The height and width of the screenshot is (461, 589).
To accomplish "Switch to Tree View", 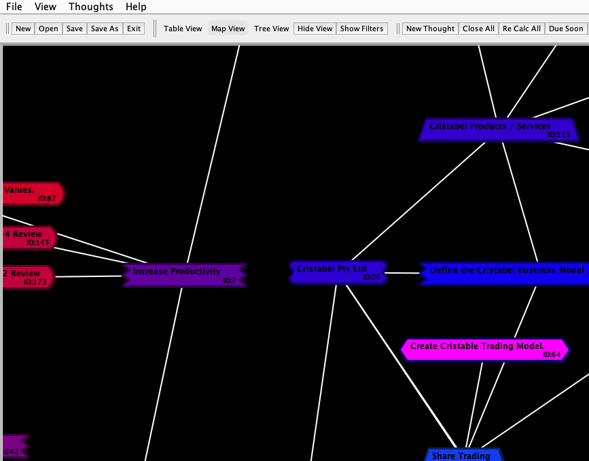I will (x=271, y=29).
